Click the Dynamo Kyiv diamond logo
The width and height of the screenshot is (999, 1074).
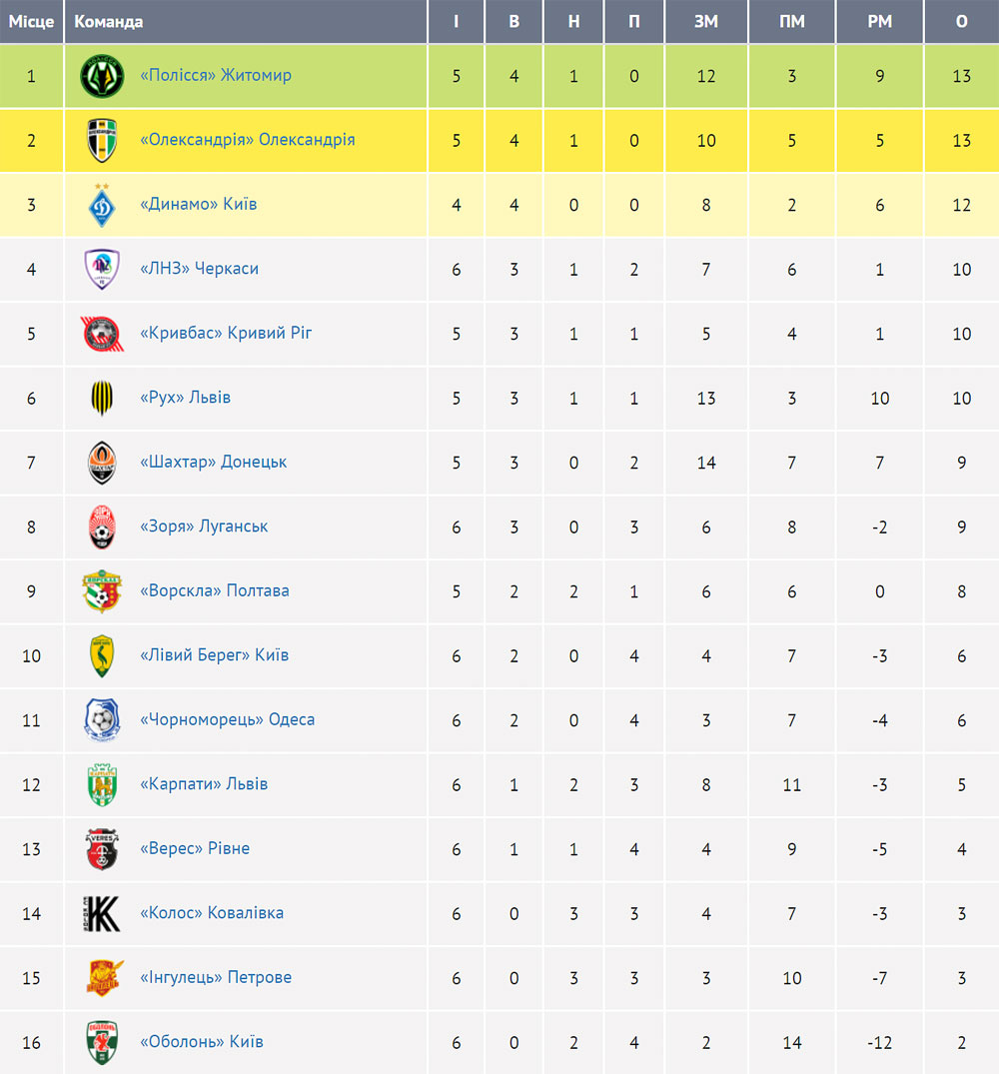102,205
